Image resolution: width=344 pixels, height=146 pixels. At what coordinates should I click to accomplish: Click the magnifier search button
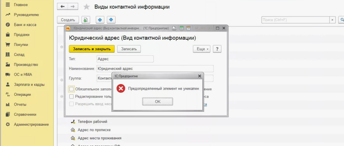click(x=341, y=20)
